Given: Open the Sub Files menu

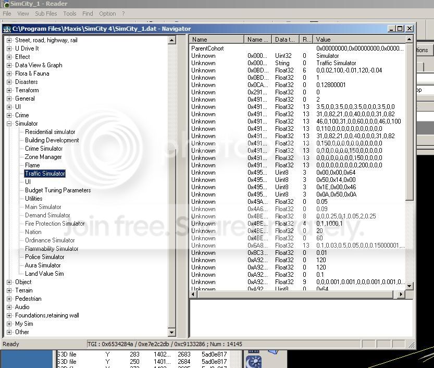Looking at the screenshot, I should tap(46, 14).
